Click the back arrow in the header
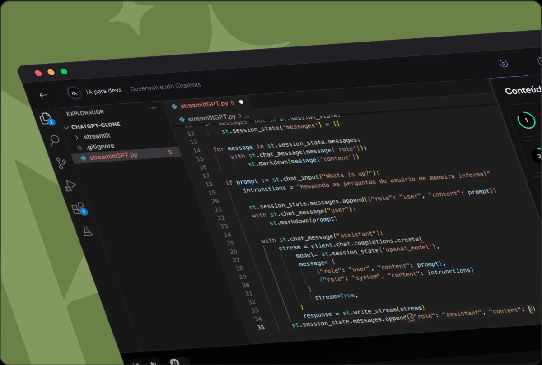Viewport: 542px width, 365px height. click(43, 95)
